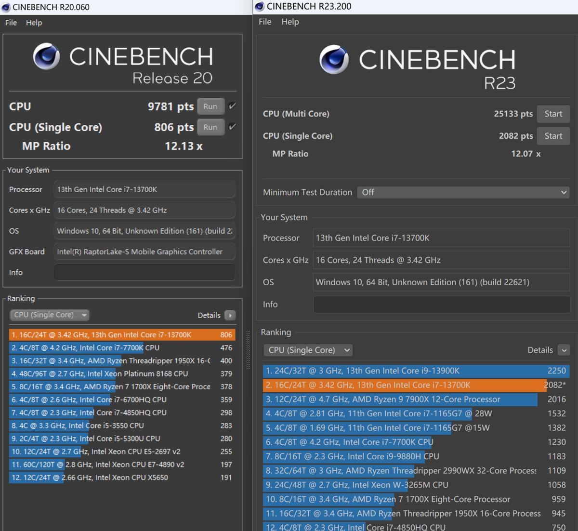578x531 pixels.
Task: Click the R20 Details arrow icon
Action: click(230, 315)
